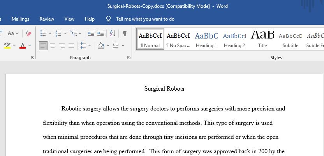Screen dimensions: 324x156
Task: Toggle Align Left paragraph alignment
Action: (43, 46)
